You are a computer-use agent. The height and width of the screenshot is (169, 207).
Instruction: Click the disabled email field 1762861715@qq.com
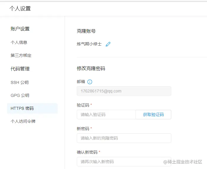pos(124,91)
